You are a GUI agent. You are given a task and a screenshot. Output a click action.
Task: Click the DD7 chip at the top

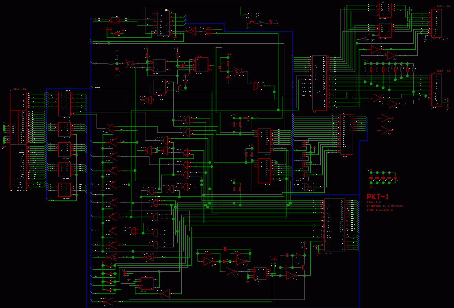click(164, 23)
